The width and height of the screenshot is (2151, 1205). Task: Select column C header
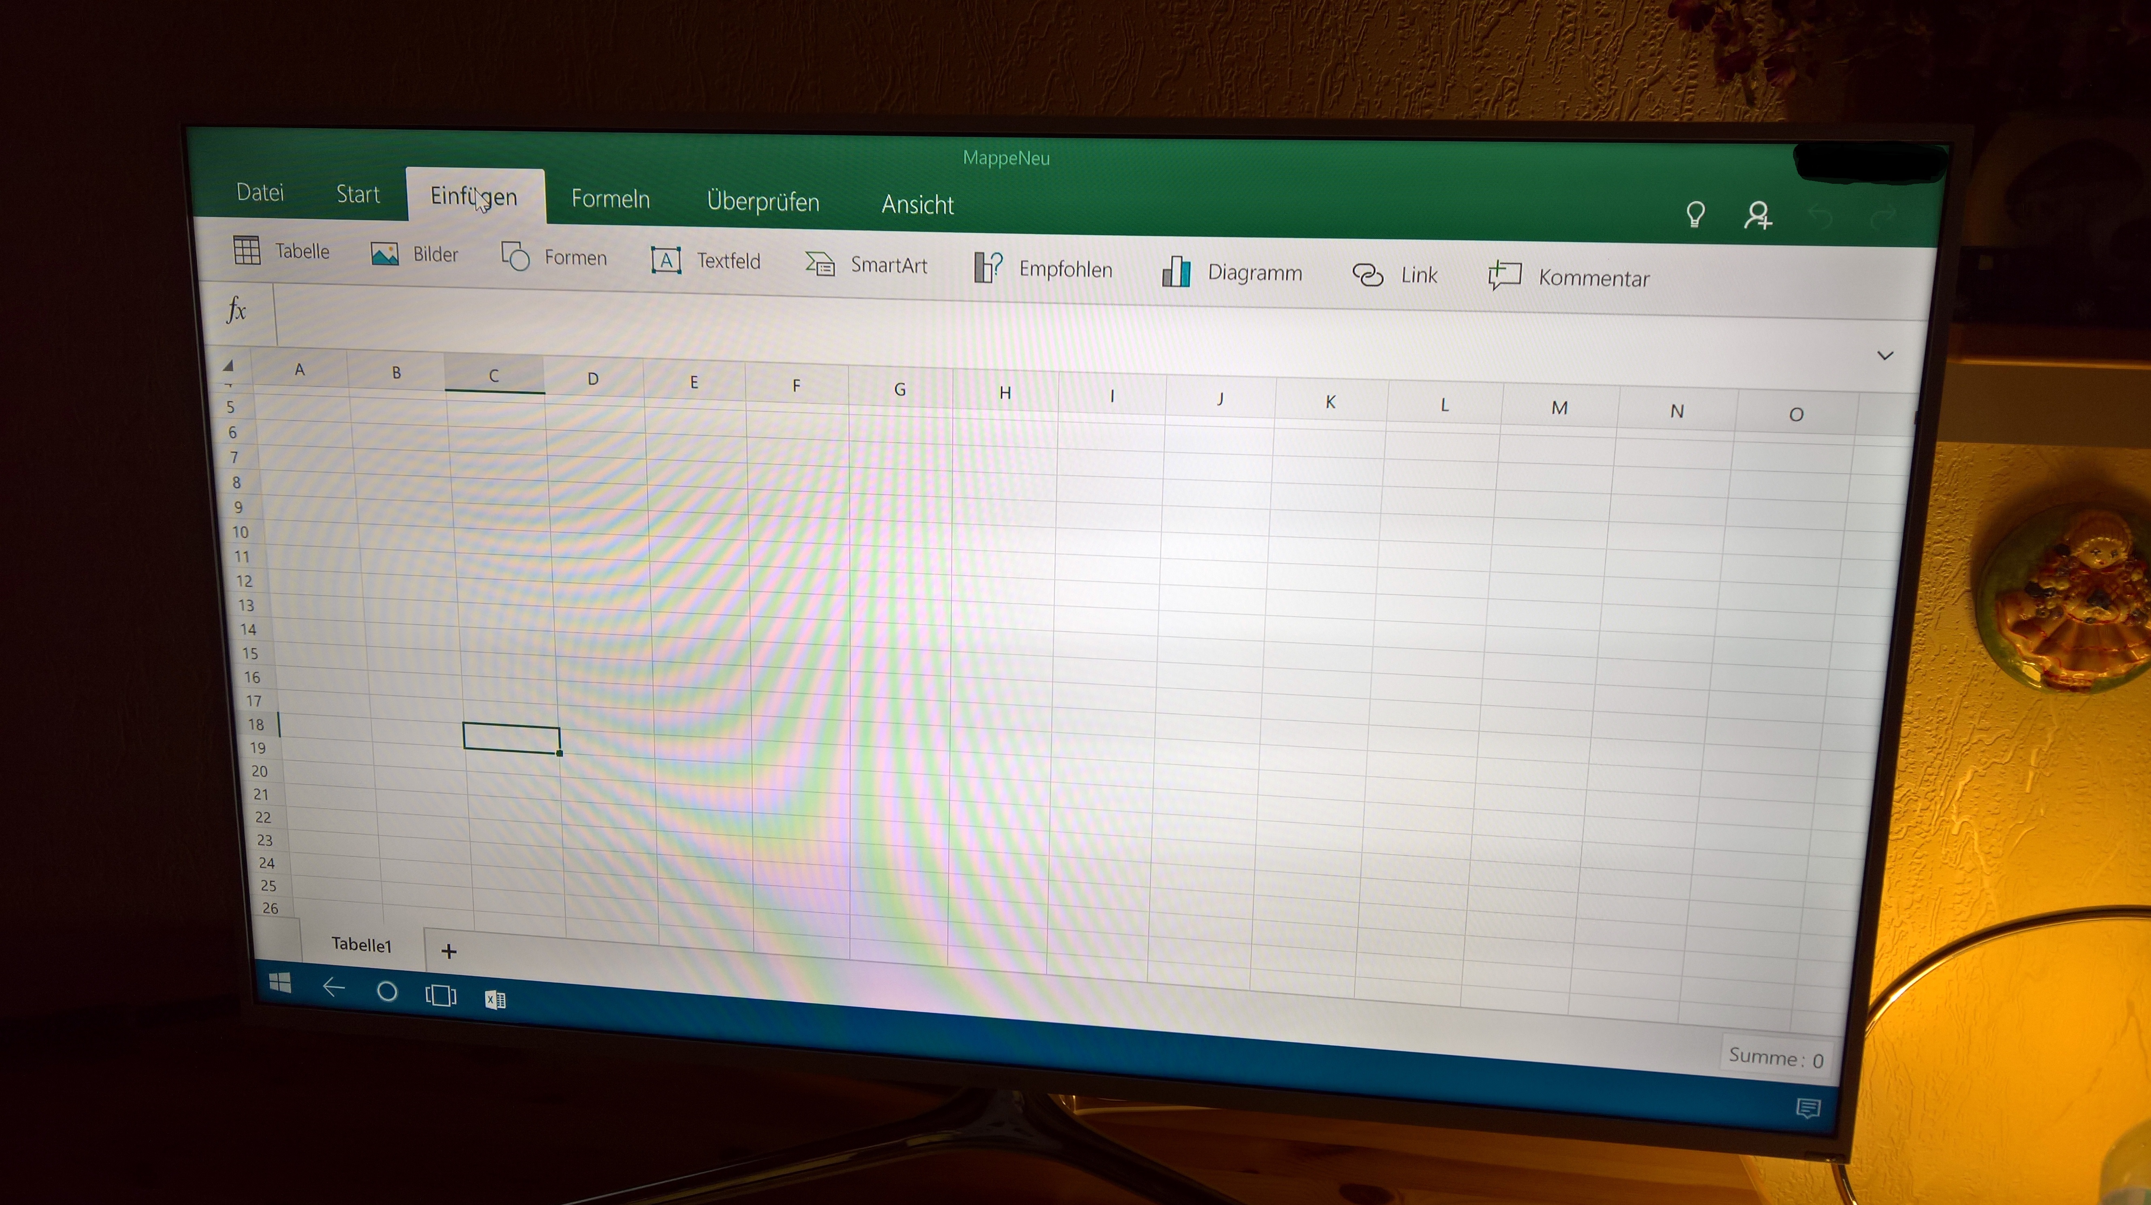494,375
